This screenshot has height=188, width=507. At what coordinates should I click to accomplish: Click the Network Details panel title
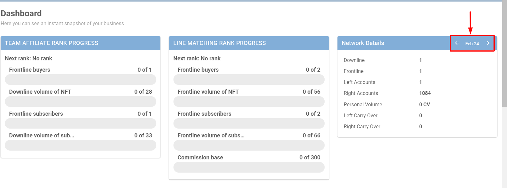point(363,43)
